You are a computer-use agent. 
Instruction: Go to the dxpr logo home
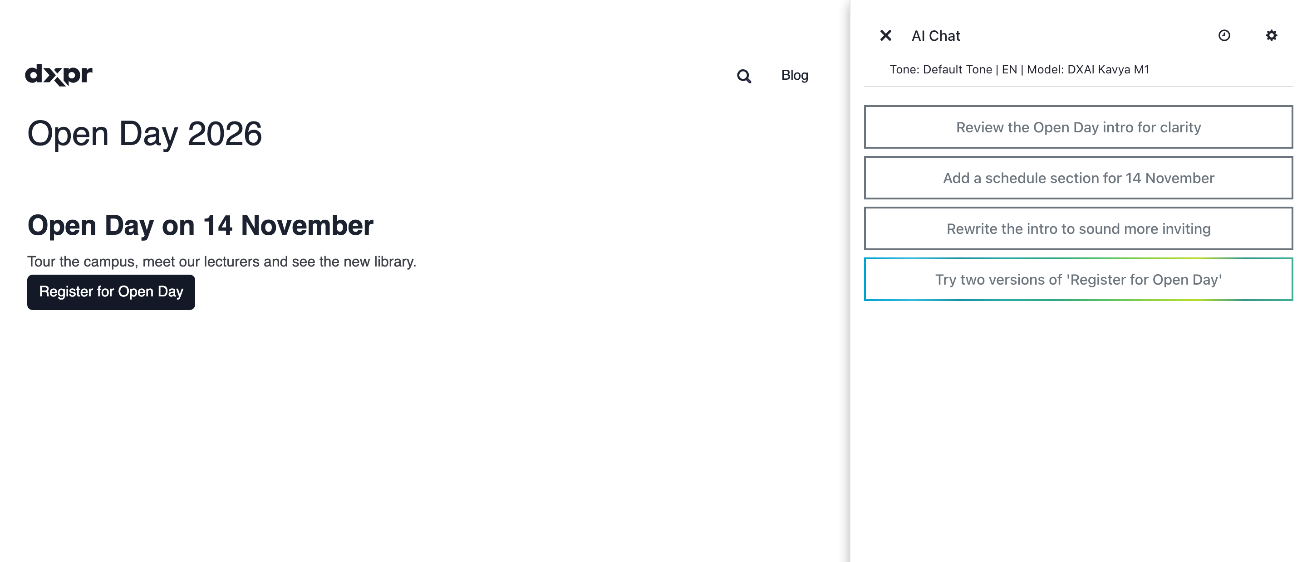[x=59, y=75]
